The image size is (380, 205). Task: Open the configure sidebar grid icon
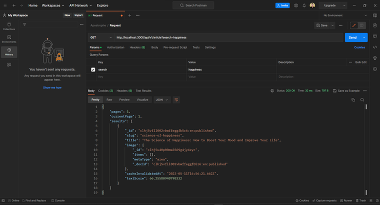tap(9, 64)
